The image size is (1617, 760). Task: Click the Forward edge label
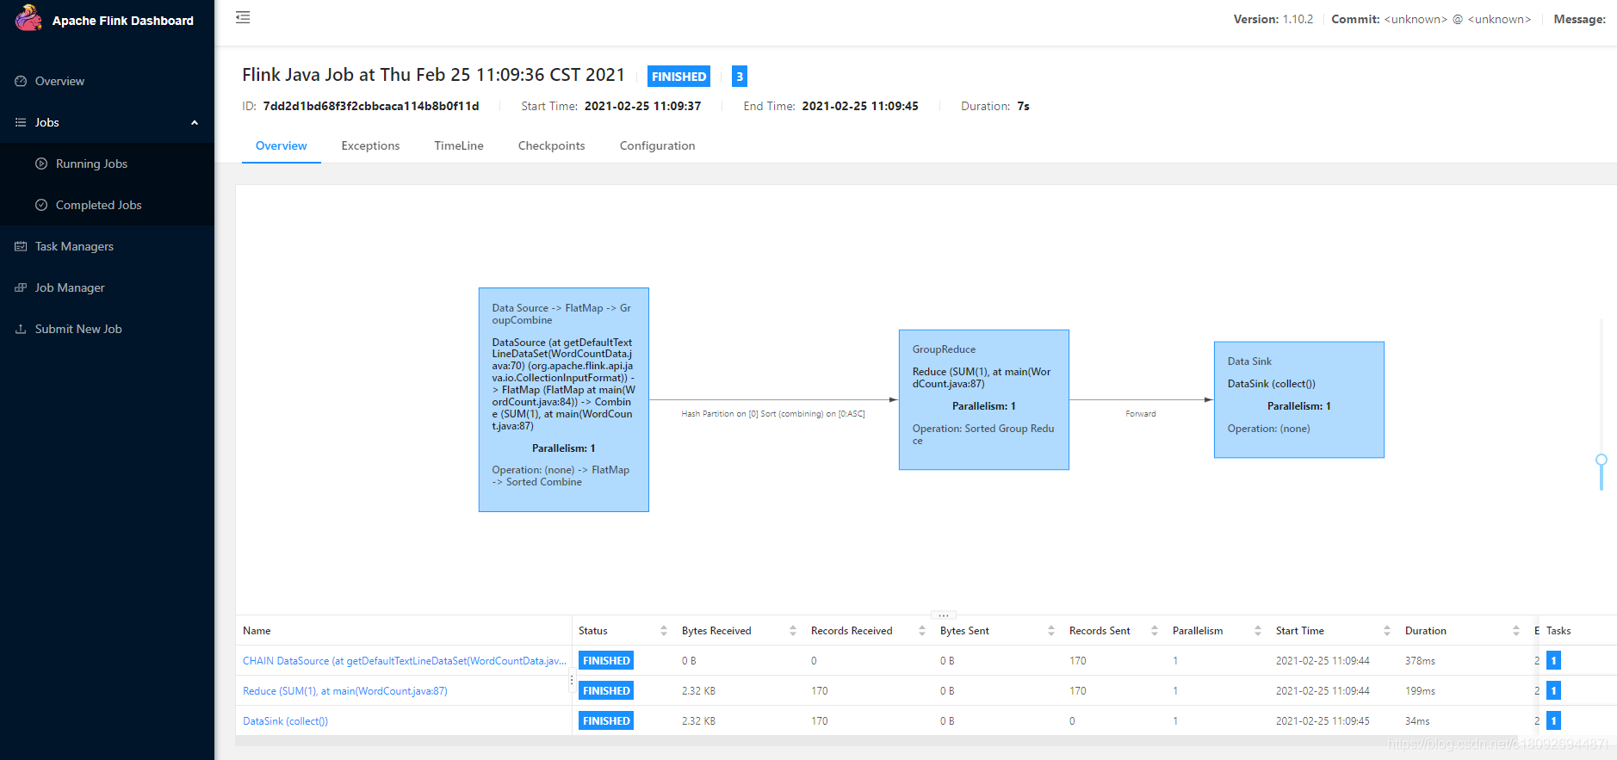pyautogui.click(x=1141, y=414)
